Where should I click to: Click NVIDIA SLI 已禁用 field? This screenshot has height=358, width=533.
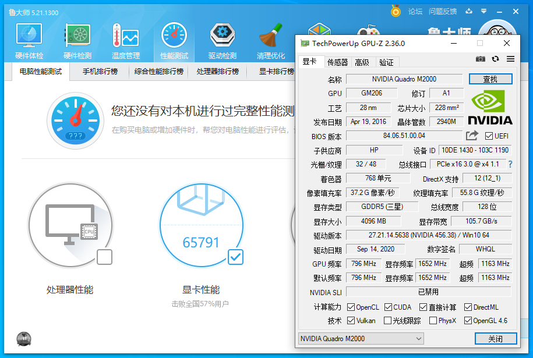428,292
